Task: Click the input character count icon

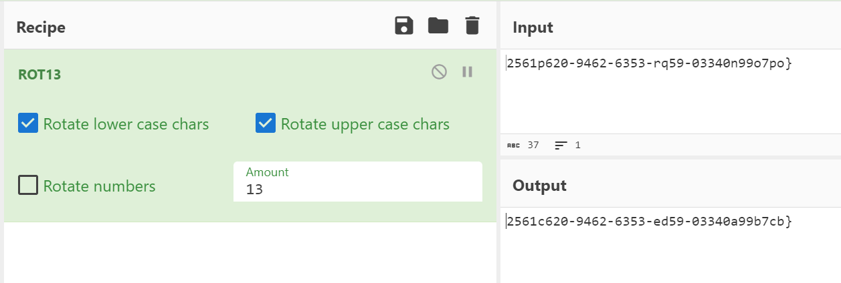Action: click(x=513, y=145)
